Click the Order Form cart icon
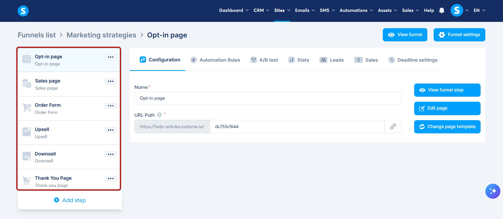This screenshot has width=503, height=219. click(x=27, y=108)
